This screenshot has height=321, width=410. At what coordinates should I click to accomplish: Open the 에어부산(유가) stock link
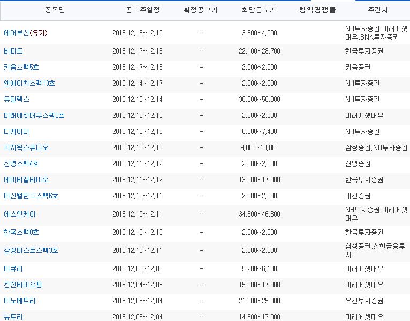[x=26, y=33]
